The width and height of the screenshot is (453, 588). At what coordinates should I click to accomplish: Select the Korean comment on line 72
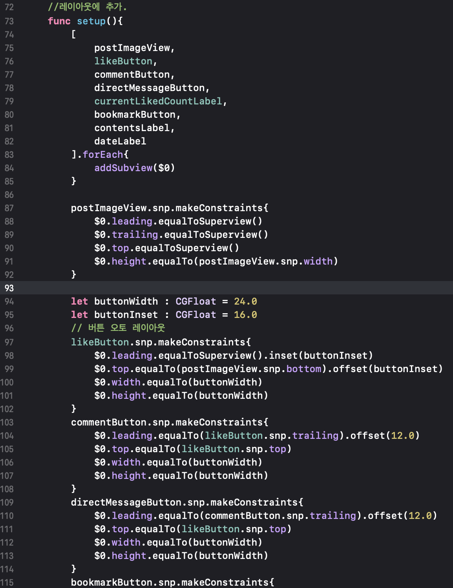(x=87, y=7)
